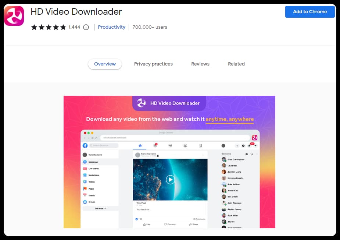The image size is (340, 240).
Task: Click the home icon in the preview navigation
Action: 140,146
